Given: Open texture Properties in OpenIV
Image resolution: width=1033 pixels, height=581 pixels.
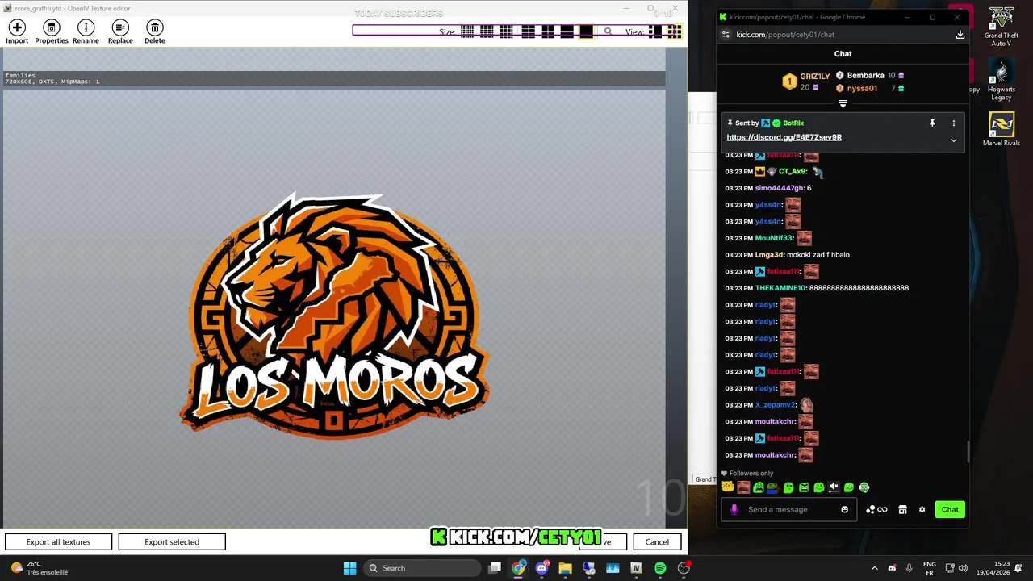Looking at the screenshot, I should 52,32.
